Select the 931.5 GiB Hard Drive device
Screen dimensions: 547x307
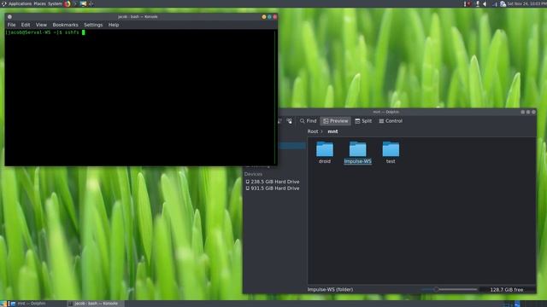coord(272,188)
